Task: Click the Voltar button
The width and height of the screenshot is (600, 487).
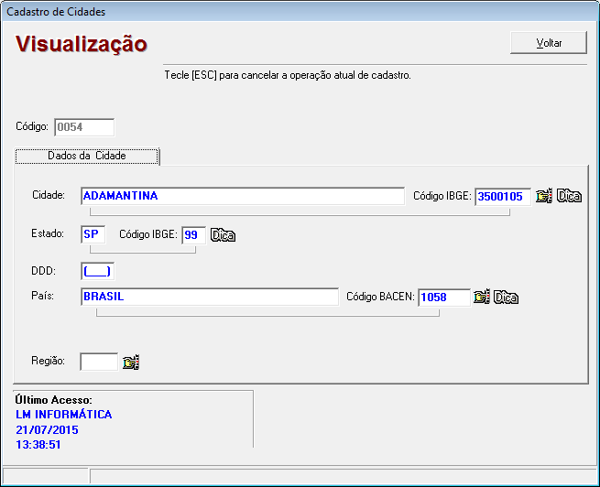Action: tap(549, 43)
